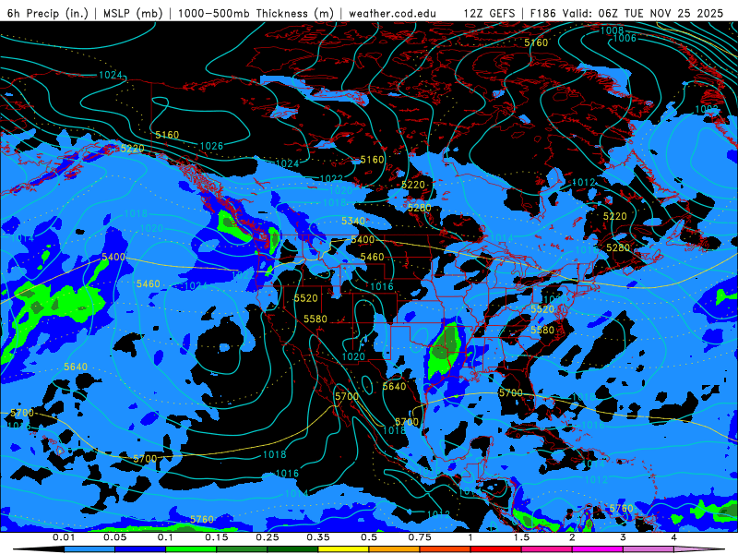Screen dimensions: 738x554
Task: Click the orange 0.5–0.75 color bar segment
Action: pos(395,549)
